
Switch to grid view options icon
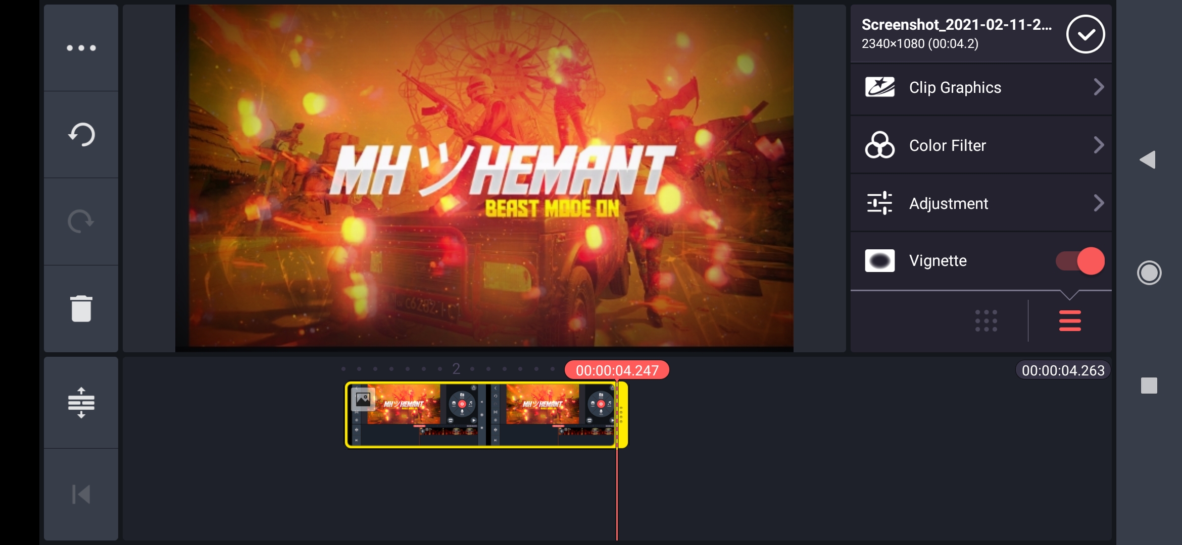click(986, 321)
